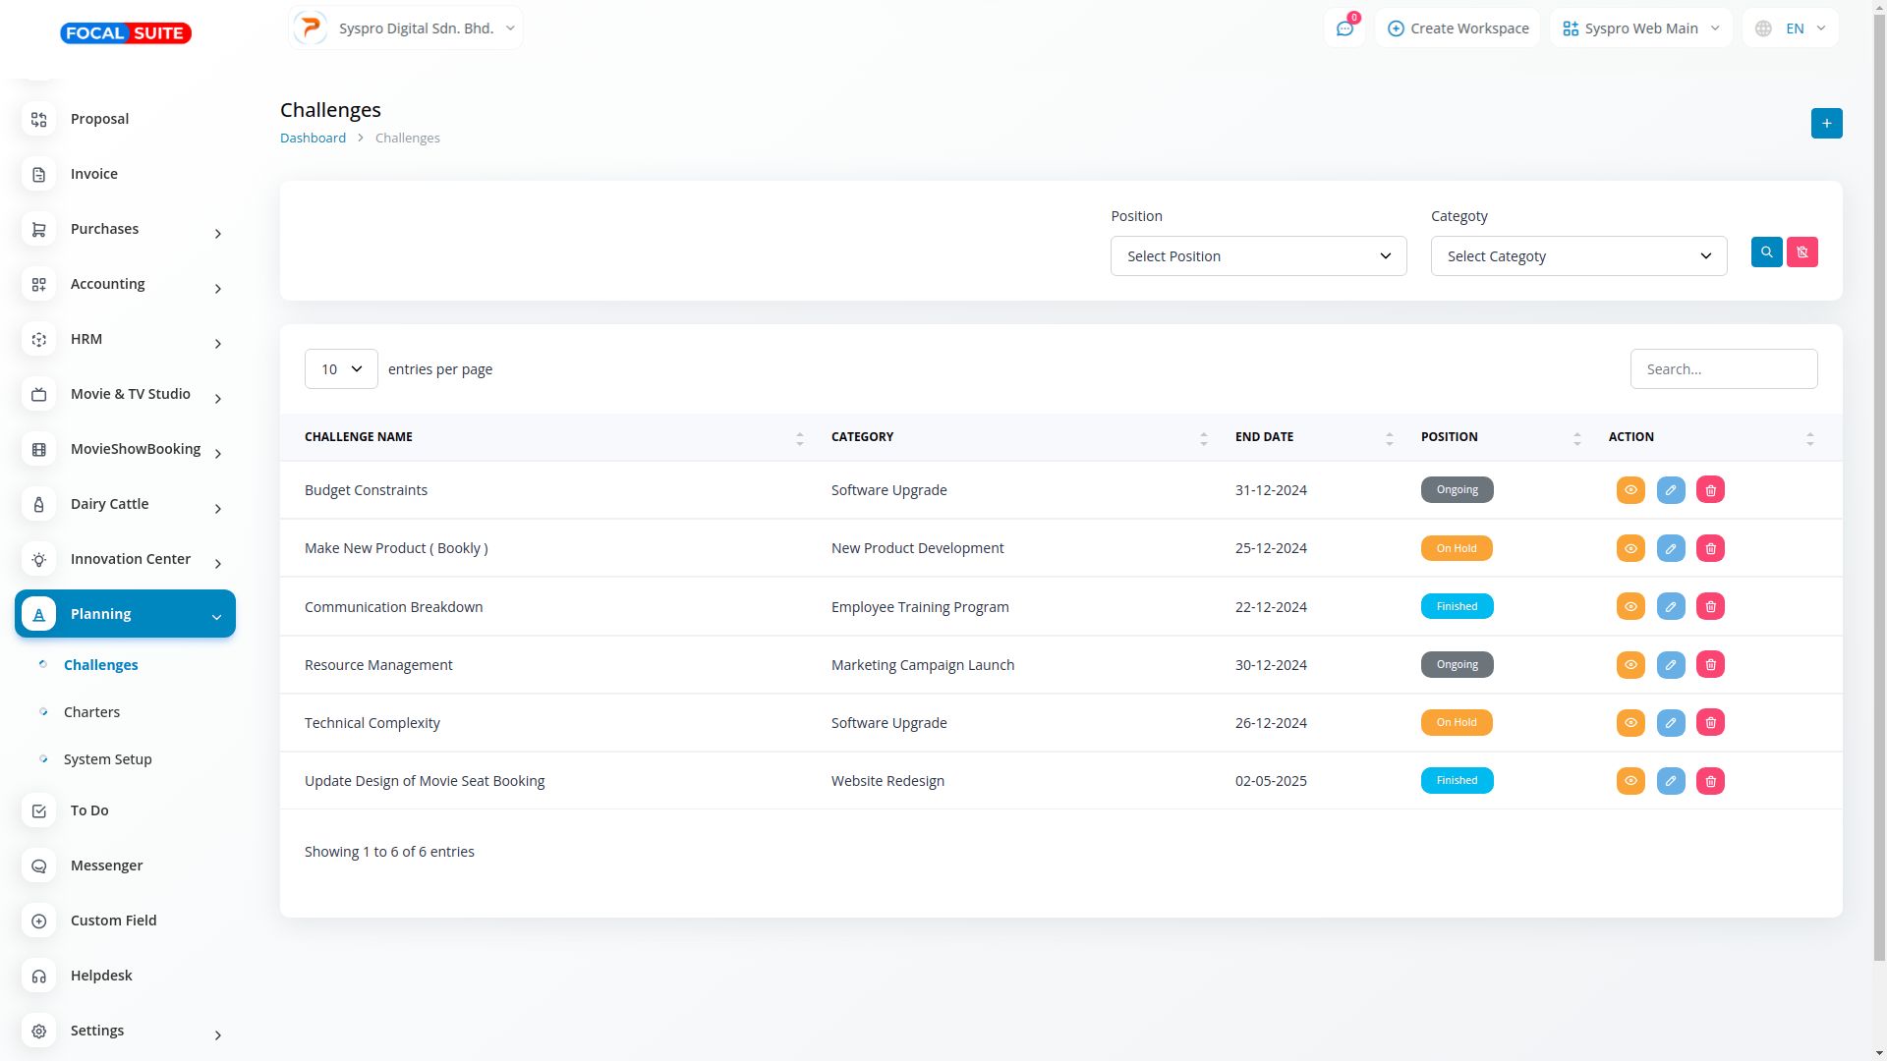Image resolution: width=1887 pixels, height=1061 pixels.
Task: View the Budget Constraints challenge with eye icon
Action: coord(1630,490)
